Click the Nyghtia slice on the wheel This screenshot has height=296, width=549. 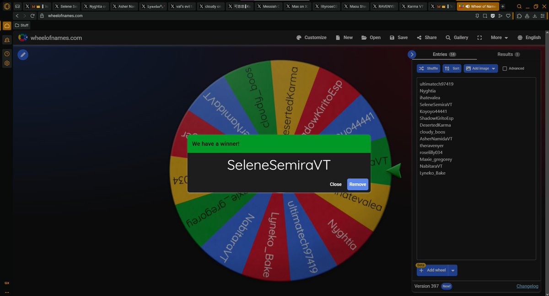[x=343, y=234]
